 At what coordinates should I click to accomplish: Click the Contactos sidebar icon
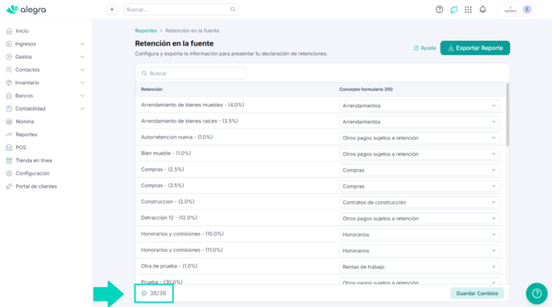9,70
